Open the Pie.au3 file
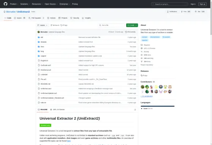This screenshot has width=212, height=145. [43, 79]
